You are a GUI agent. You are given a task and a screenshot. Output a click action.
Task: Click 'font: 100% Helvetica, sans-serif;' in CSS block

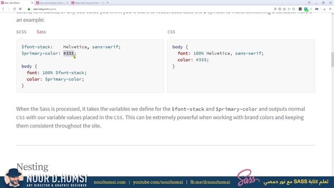221,53
